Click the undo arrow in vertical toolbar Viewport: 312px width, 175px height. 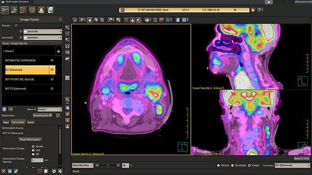click(x=67, y=52)
